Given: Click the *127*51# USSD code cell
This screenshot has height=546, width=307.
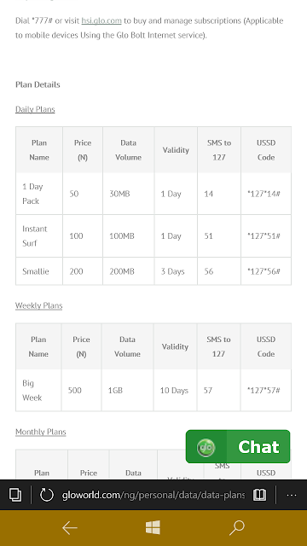Looking at the screenshot, I should tap(266, 236).
